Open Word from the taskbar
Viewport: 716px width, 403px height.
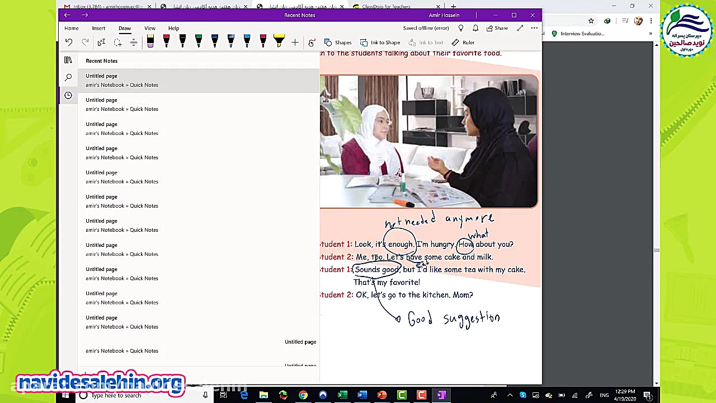362,395
